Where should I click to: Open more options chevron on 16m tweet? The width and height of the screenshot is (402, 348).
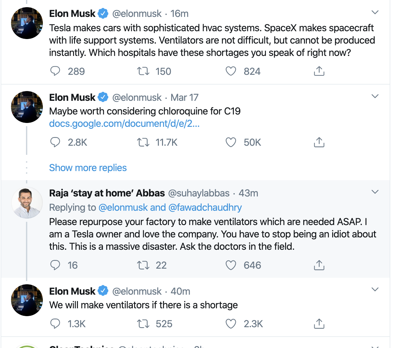tap(375, 12)
